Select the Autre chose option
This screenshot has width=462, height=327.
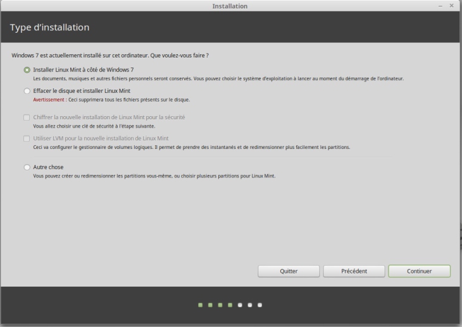click(27, 167)
